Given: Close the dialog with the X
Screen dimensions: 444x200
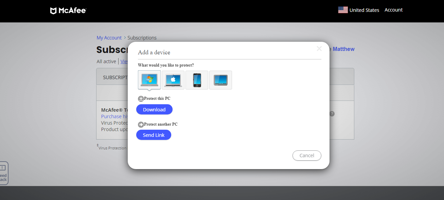Looking at the screenshot, I should pos(319,49).
